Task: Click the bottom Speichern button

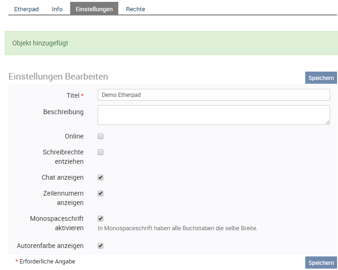Action: pos(321,263)
